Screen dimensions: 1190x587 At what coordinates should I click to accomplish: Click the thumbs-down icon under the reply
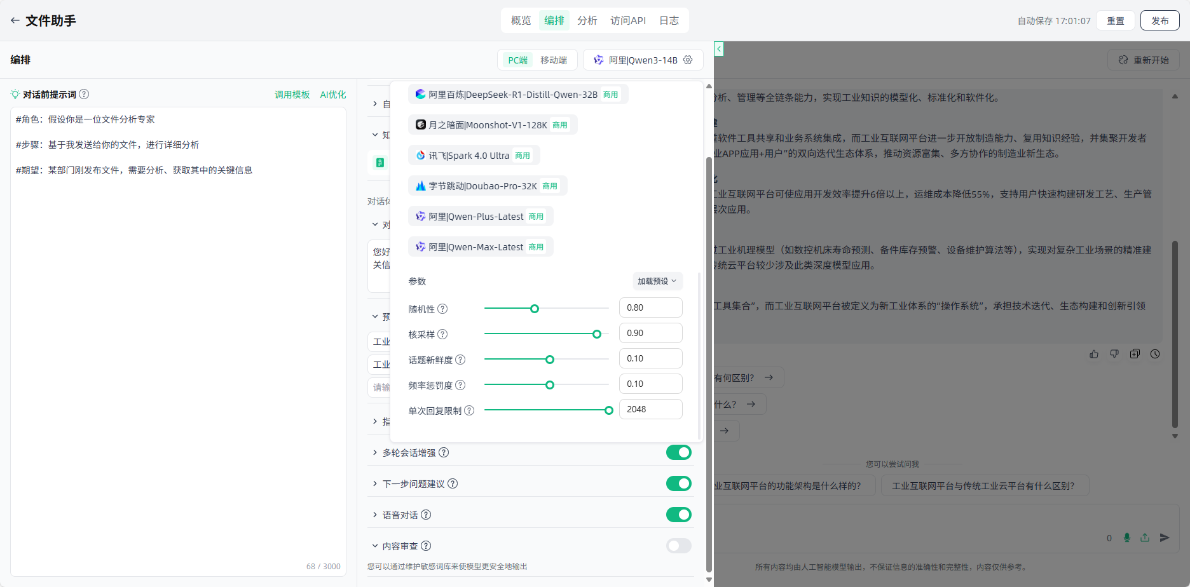click(x=1114, y=354)
